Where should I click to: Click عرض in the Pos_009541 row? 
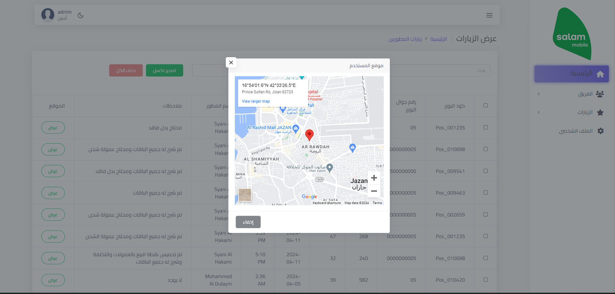point(53,171)
